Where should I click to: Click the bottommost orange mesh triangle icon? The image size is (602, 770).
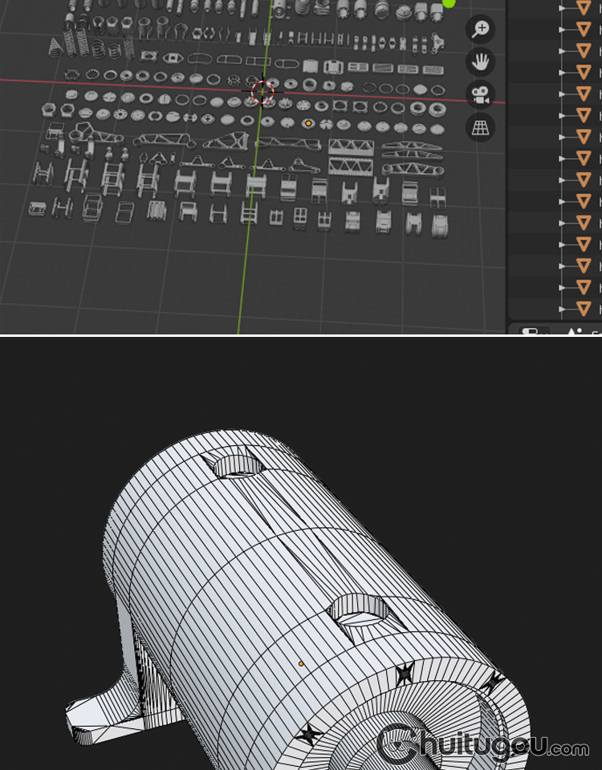(584, 308)
